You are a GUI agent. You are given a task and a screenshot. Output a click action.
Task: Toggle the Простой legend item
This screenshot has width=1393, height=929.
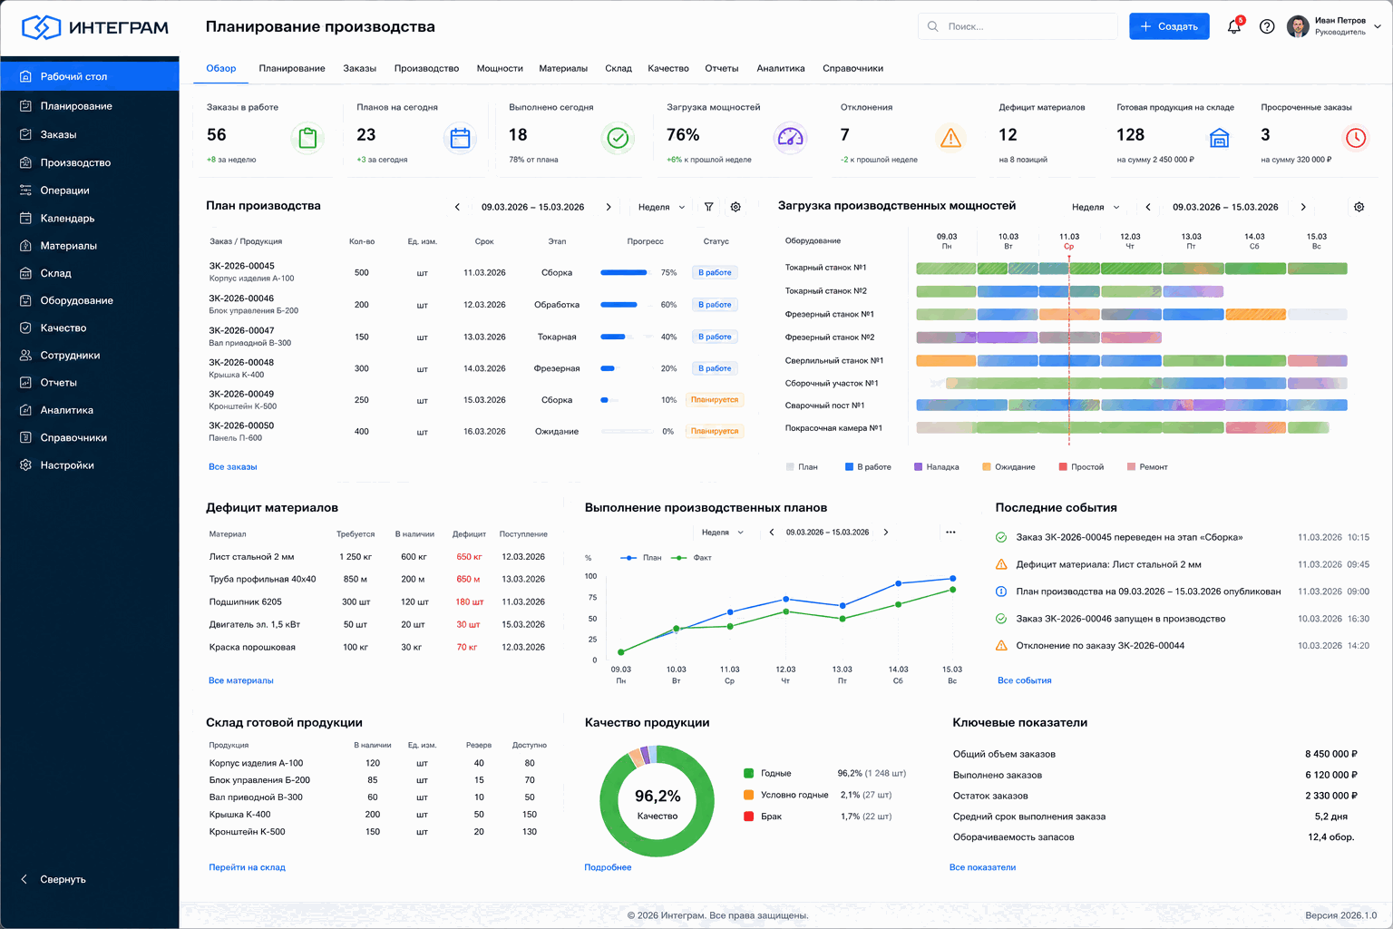[1081, 467]
